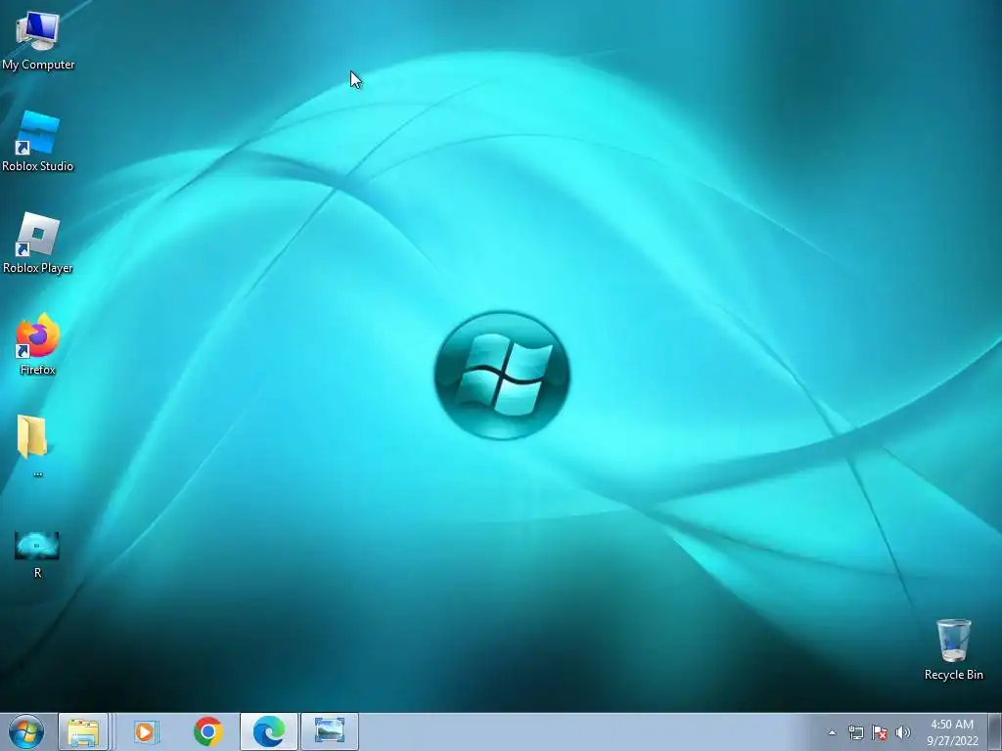
Task: Open Windows Explorer from the taskbar
Action: tap(83, 731)
